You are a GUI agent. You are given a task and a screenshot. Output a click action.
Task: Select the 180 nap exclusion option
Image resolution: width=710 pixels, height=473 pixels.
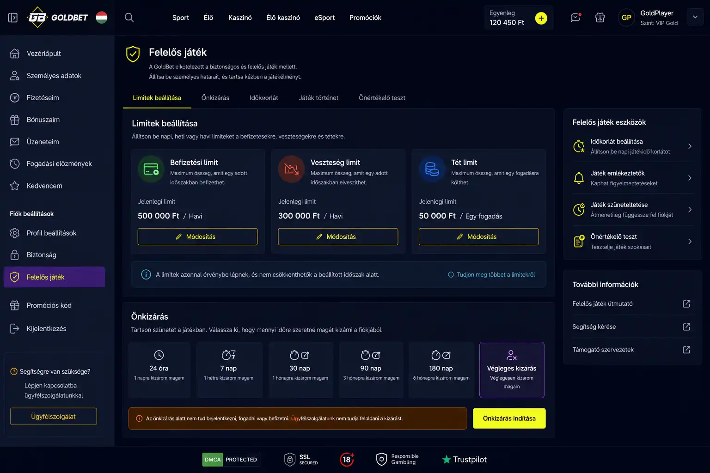pos(441,370)
